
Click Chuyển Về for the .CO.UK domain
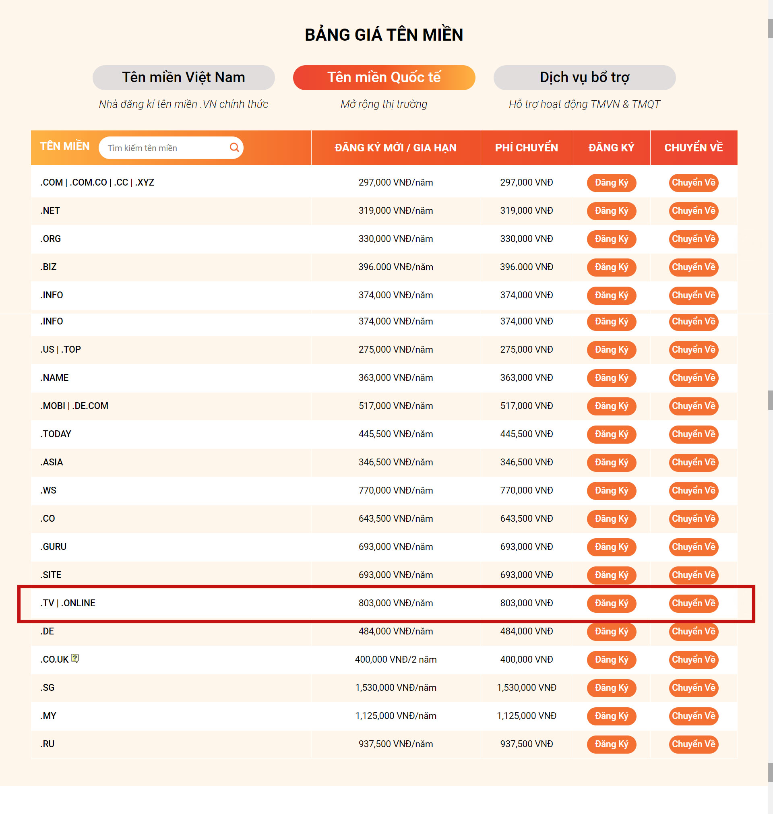tap(693, 659)
